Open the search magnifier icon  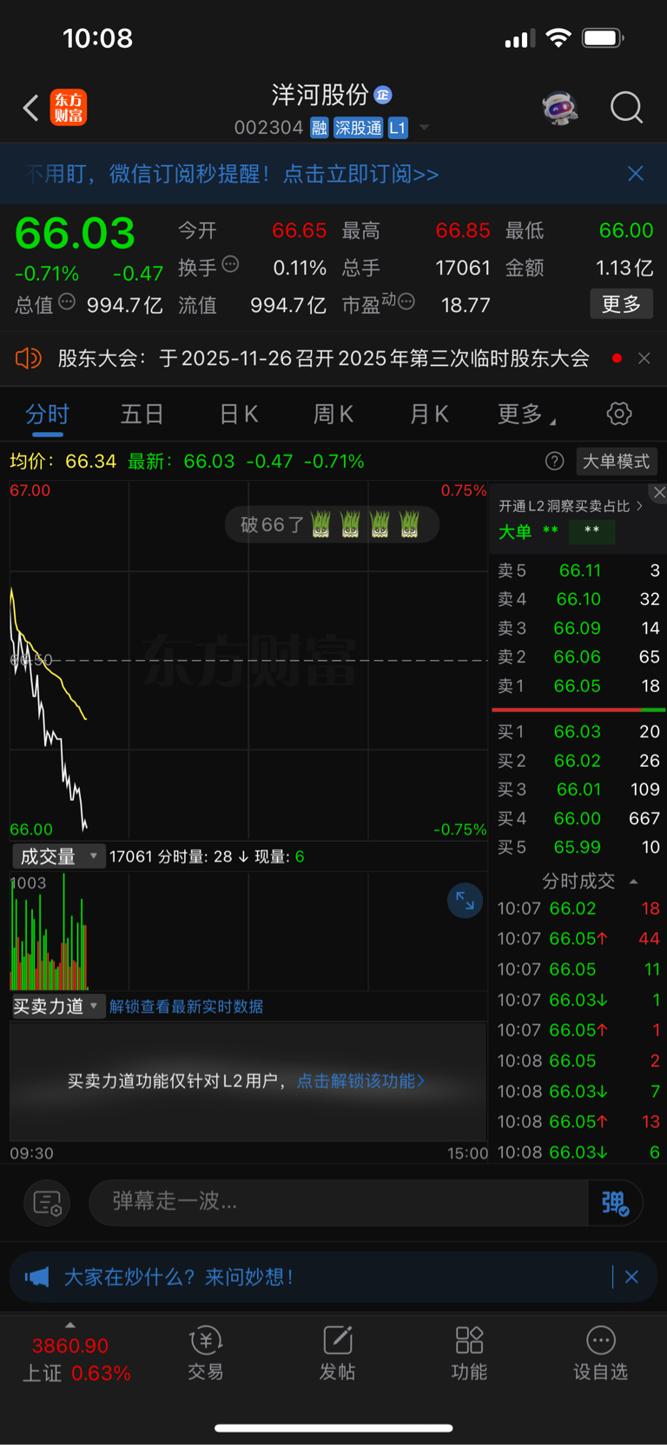pos(626,108)
